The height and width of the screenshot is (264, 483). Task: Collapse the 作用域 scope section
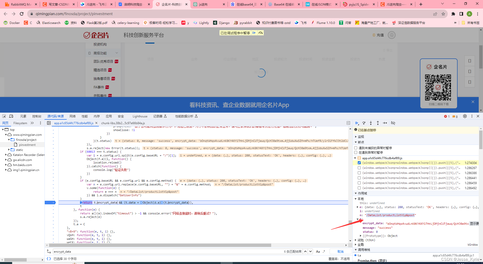(x=356, y=193)
